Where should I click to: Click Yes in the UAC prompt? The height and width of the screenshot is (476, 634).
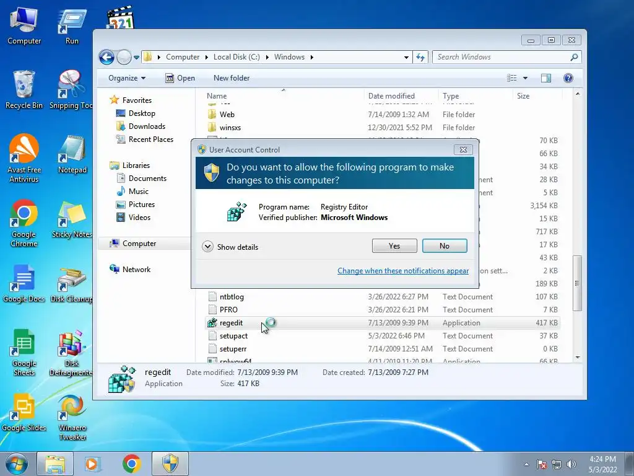click(x=394, y=245)
